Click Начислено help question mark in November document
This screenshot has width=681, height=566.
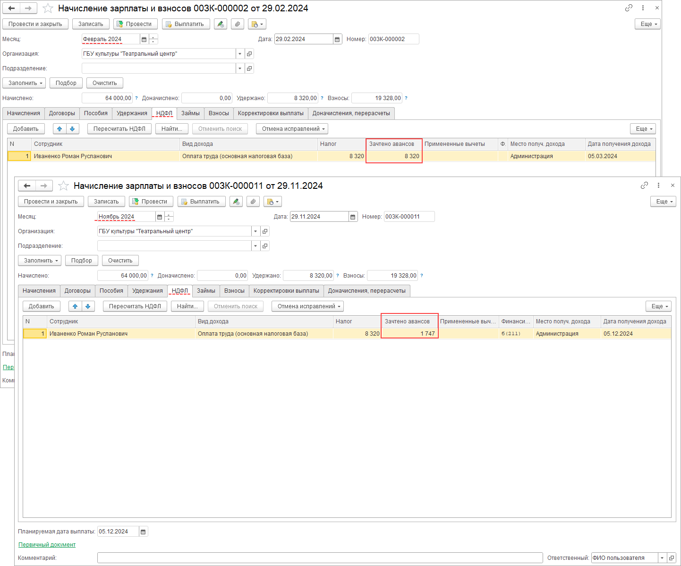pyautogui.click(x=152, y=276)
